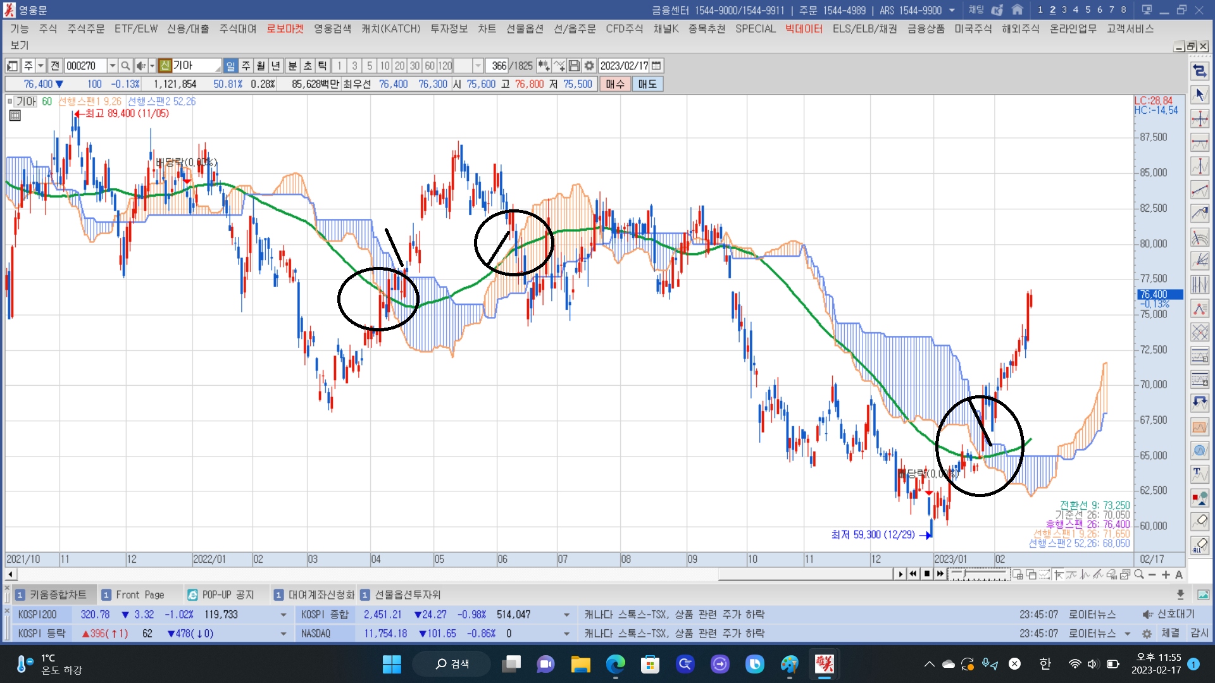Screen dimensions: 1215x683
Task: Open the 차트 menu
Action: [x=487, y=28]
